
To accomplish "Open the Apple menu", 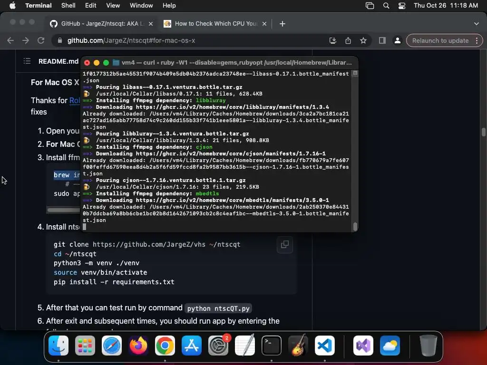I will [12, 6].
